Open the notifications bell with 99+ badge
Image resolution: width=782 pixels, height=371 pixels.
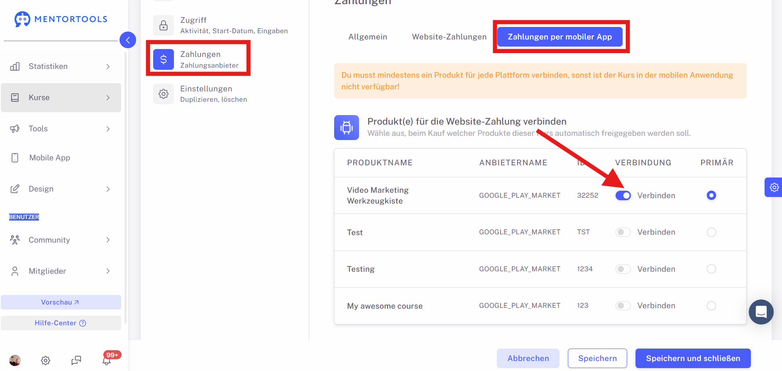[x=107, y=360]
